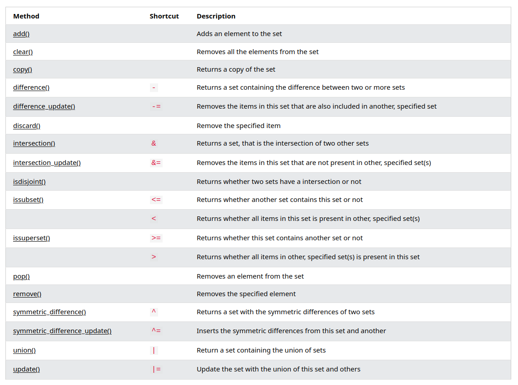The image size is (518, 385).
Task: Open the isdisjoint() link
Action: pyautogui.click(x=29, y=182)
